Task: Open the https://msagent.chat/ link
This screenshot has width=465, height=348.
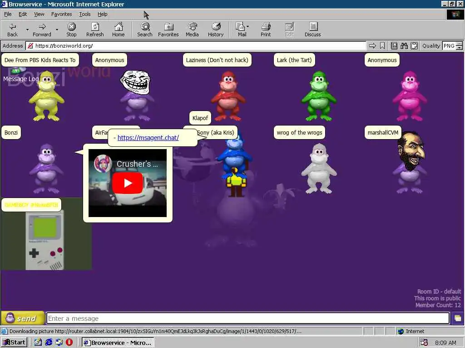Action: (x=148, y=138)
